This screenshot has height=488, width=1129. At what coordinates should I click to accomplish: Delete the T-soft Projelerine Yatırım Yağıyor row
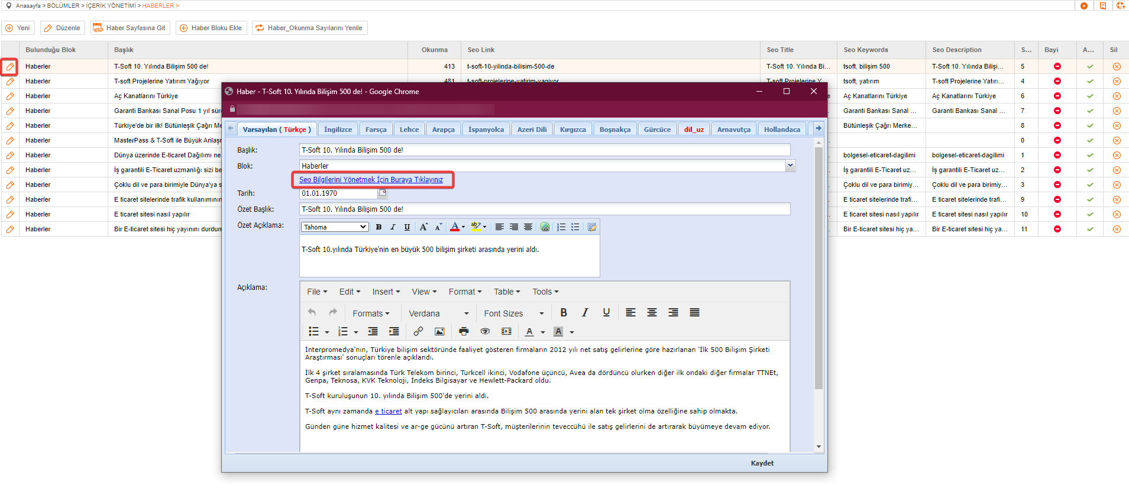coord(1117,82)
